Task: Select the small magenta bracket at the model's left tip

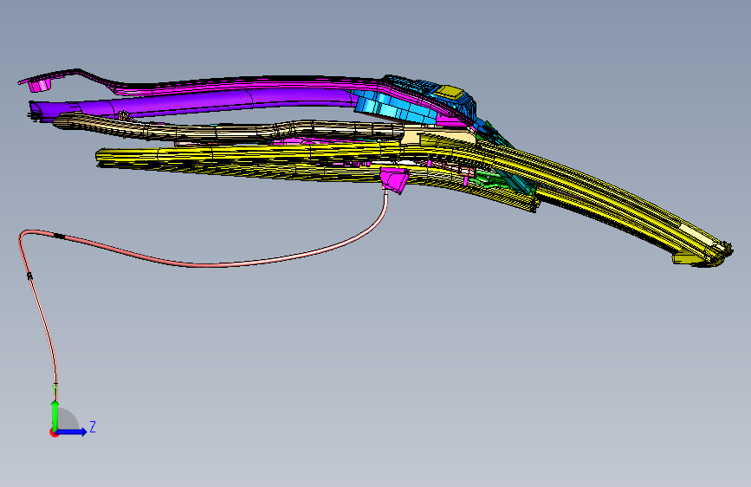Action: click(40, 85)
